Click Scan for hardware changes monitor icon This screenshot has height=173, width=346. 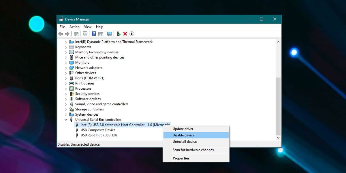[x=110, y=34]
